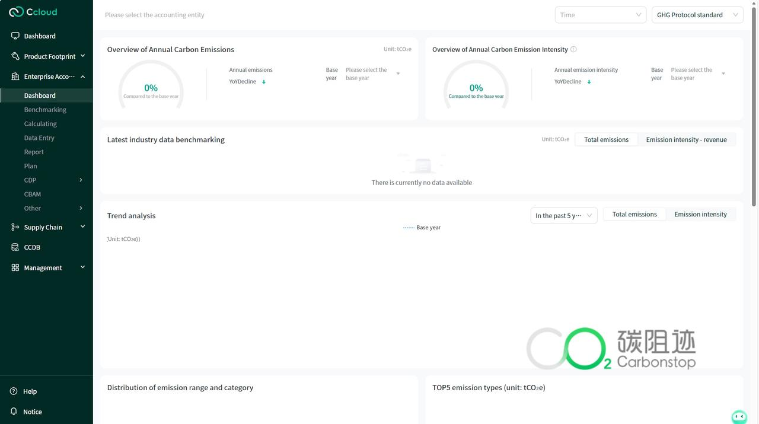Viewport: 759px width, 424px height.
Task: Click the Notice bell icon
Action: pos(14,412)
